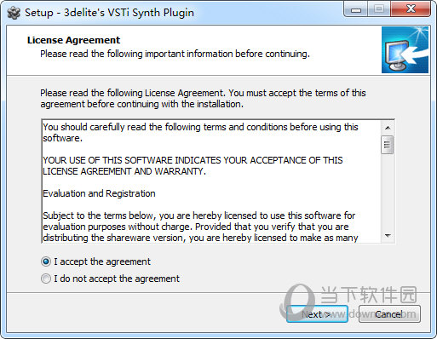Click the installer computer wizard image
The image size is (437, 339).
(405, 50)
